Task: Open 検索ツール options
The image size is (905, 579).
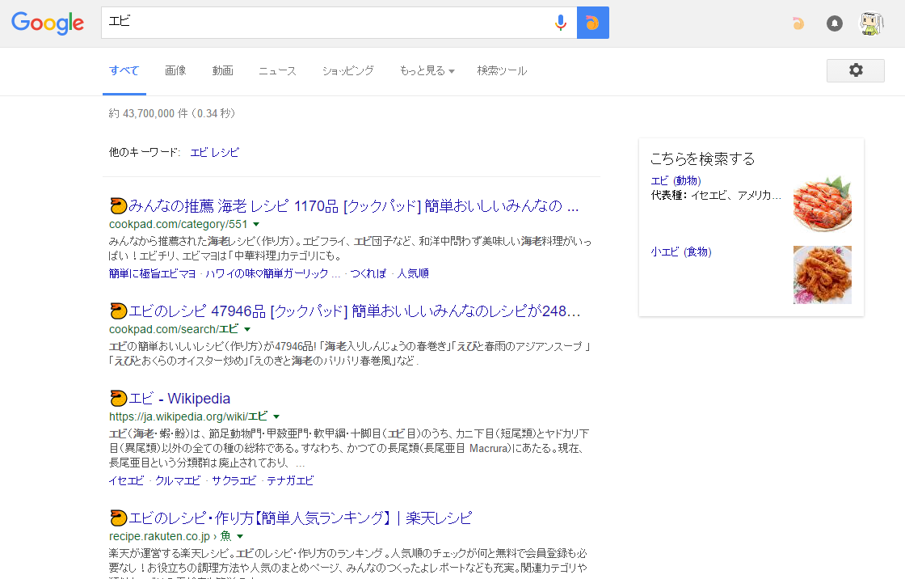Action: point(502,70)
